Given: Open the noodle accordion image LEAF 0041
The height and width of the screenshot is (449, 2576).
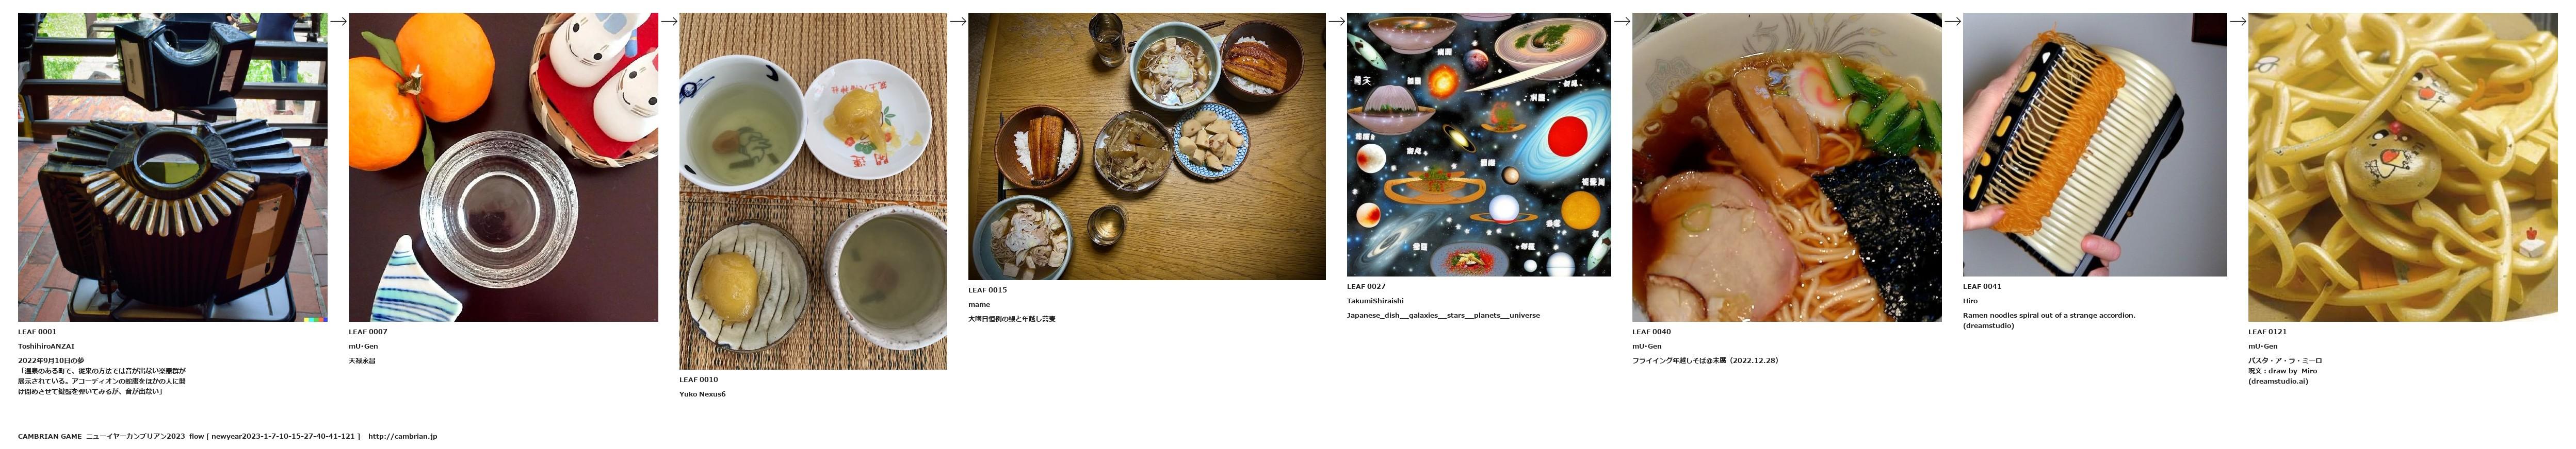Looking at the screenshot, I should (x=2095, y=145).
